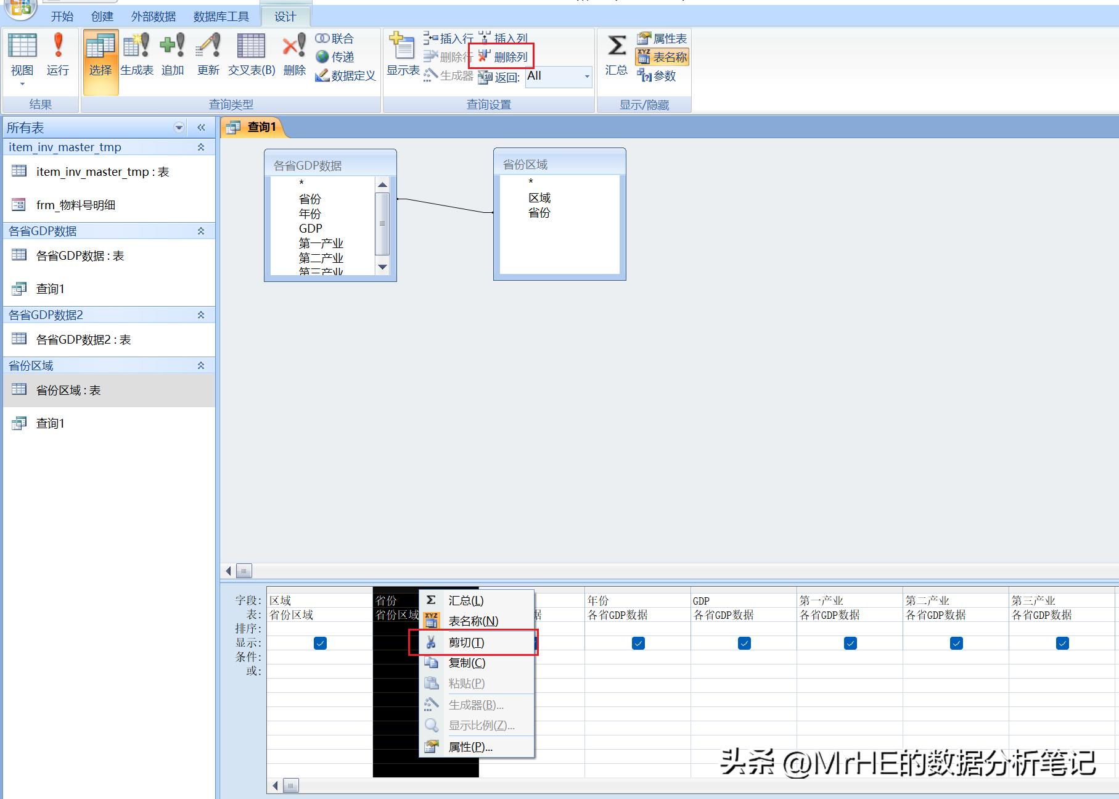
Task: Toggle the show checkbox under 年份
Action: click(x=637, y=643)
